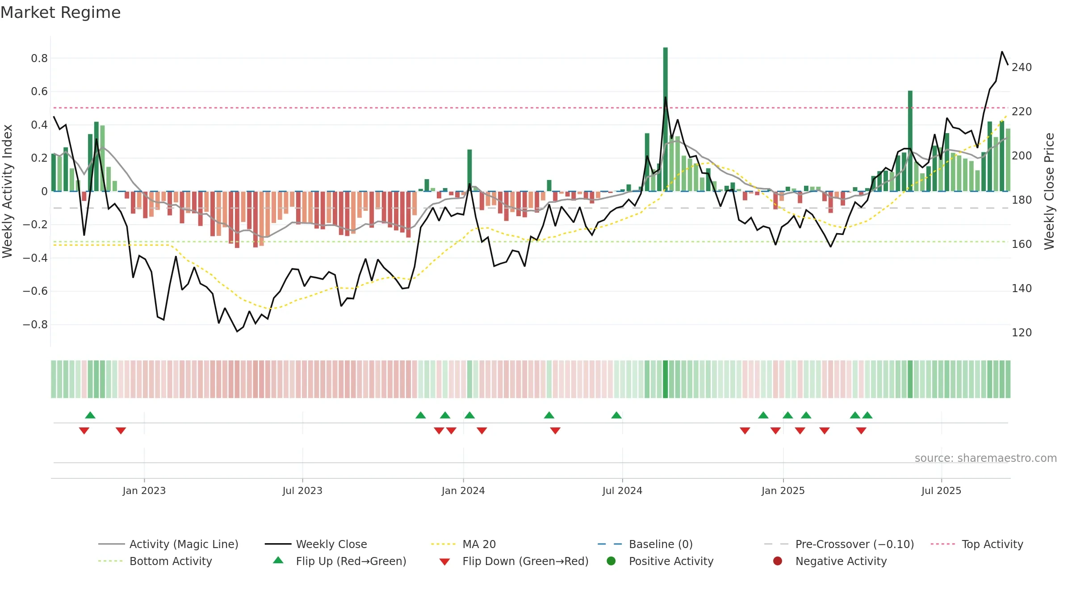
Task: Click the Baseline (0) legend item
Action: pos(645,544)
